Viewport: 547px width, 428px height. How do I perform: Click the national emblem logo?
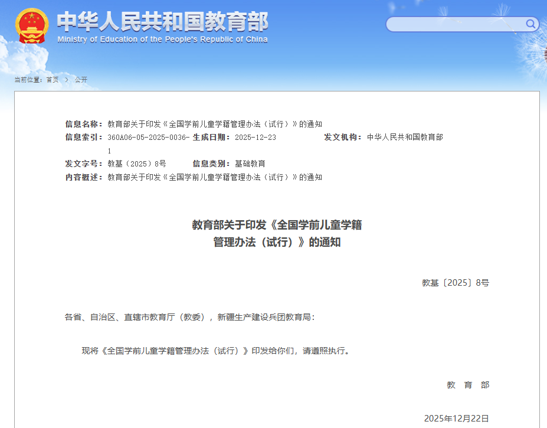pos(32,26)
